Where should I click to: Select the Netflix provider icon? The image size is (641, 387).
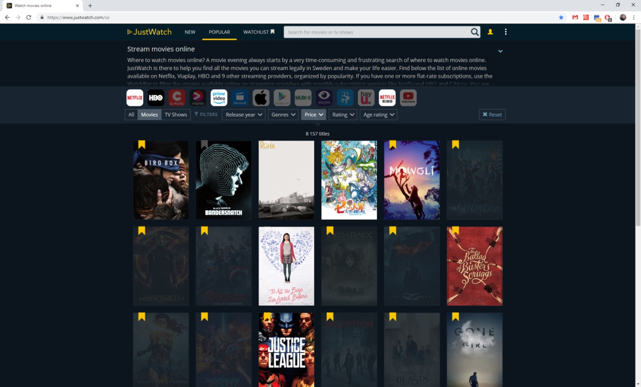(135, 98)
